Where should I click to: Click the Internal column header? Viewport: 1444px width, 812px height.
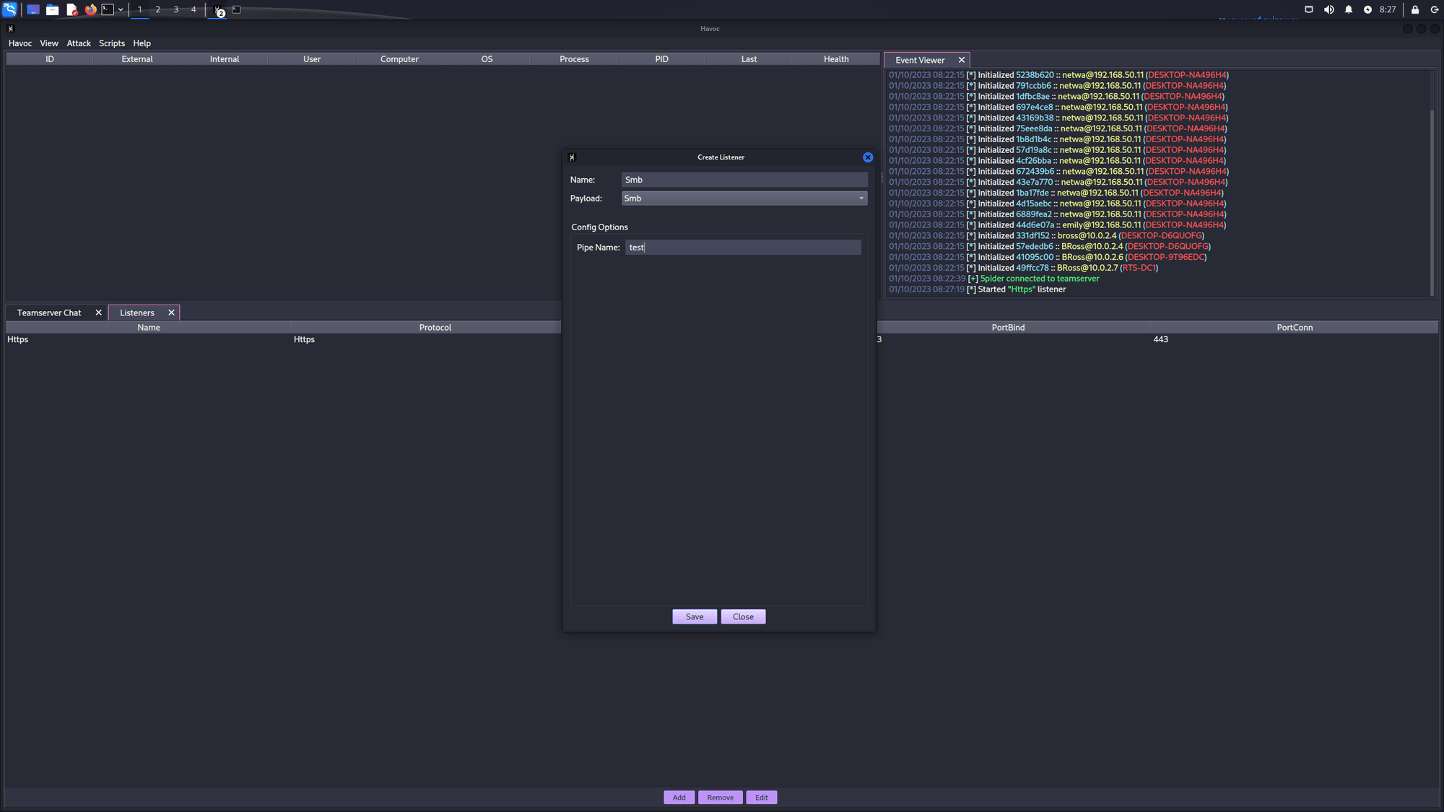point(225,59)
